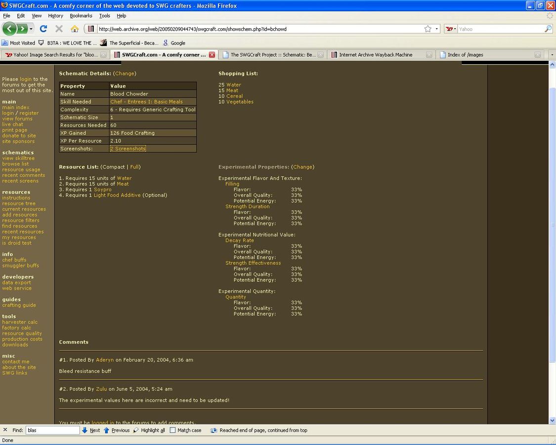Click the search magnifier icon in Yahoo box
This screenshot has width=556, height=445.
pyautogui.click(x=548, y=29)
